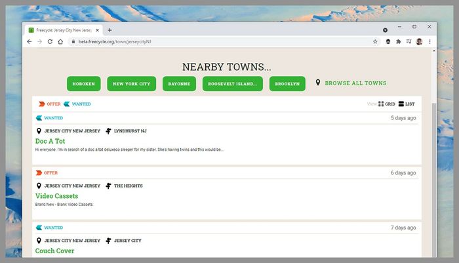The width and height of the screenshot is (459, 263).
Task: Toggle the WANTED filter
Action: coord(77,104)
